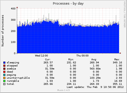Click the Avg: column header
Screen dimensions: 127x93
pos(94,60)
